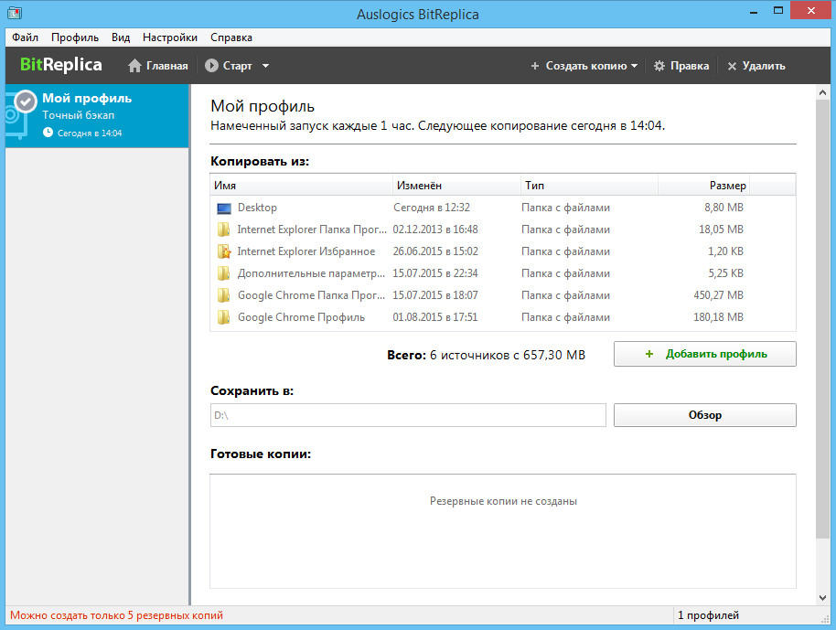Click the Старт play icon

pyautogui.click(x=211, y=66)
